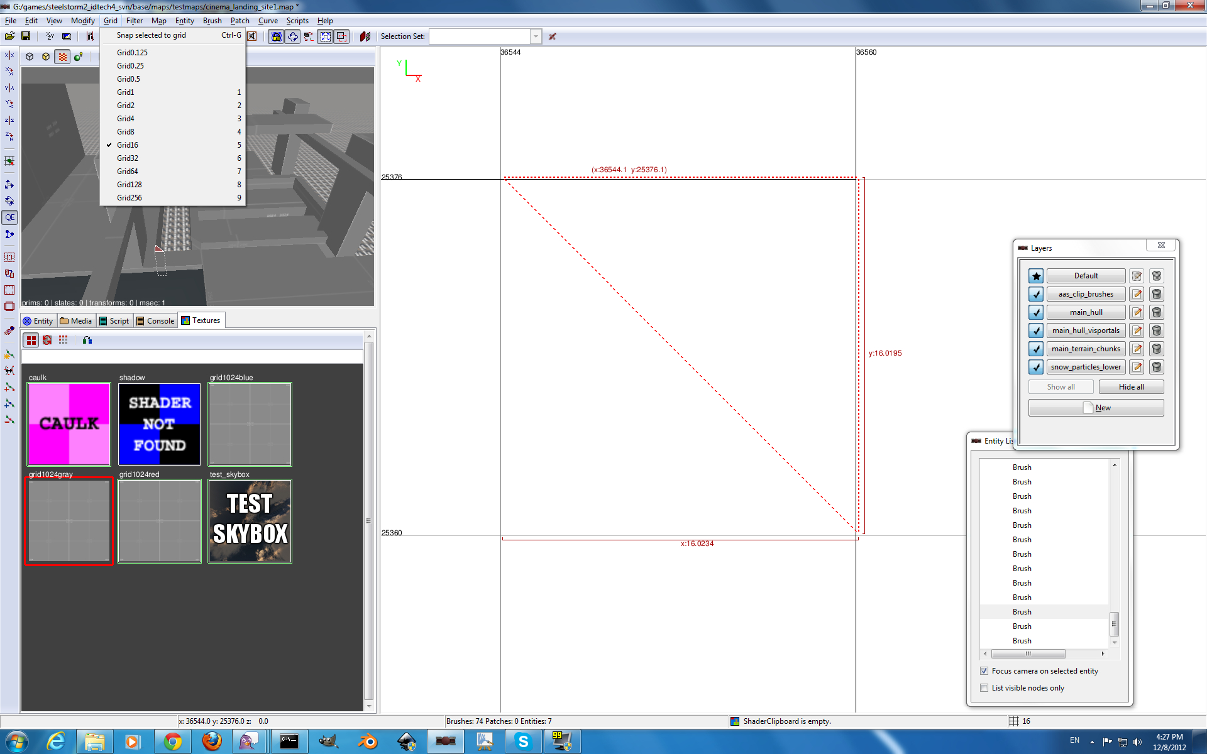Choose Grid64 from the Grid menu
The width and height of the screenshot is (1207, 754).
point(128,172)
